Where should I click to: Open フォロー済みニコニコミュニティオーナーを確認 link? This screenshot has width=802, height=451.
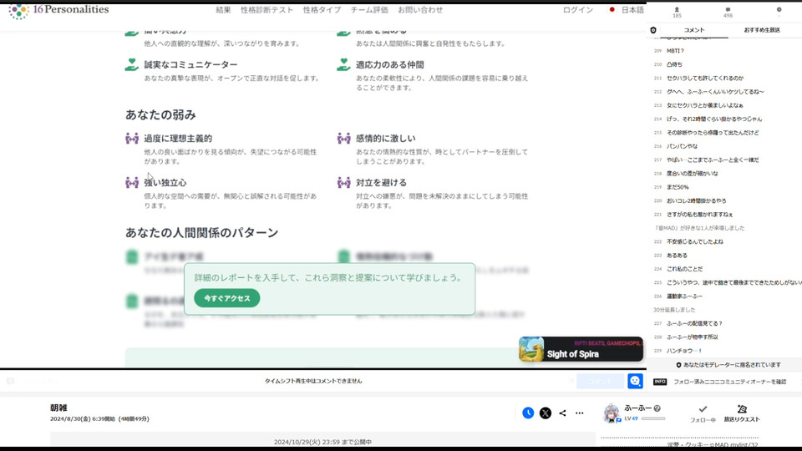click(x=730, y=382)
